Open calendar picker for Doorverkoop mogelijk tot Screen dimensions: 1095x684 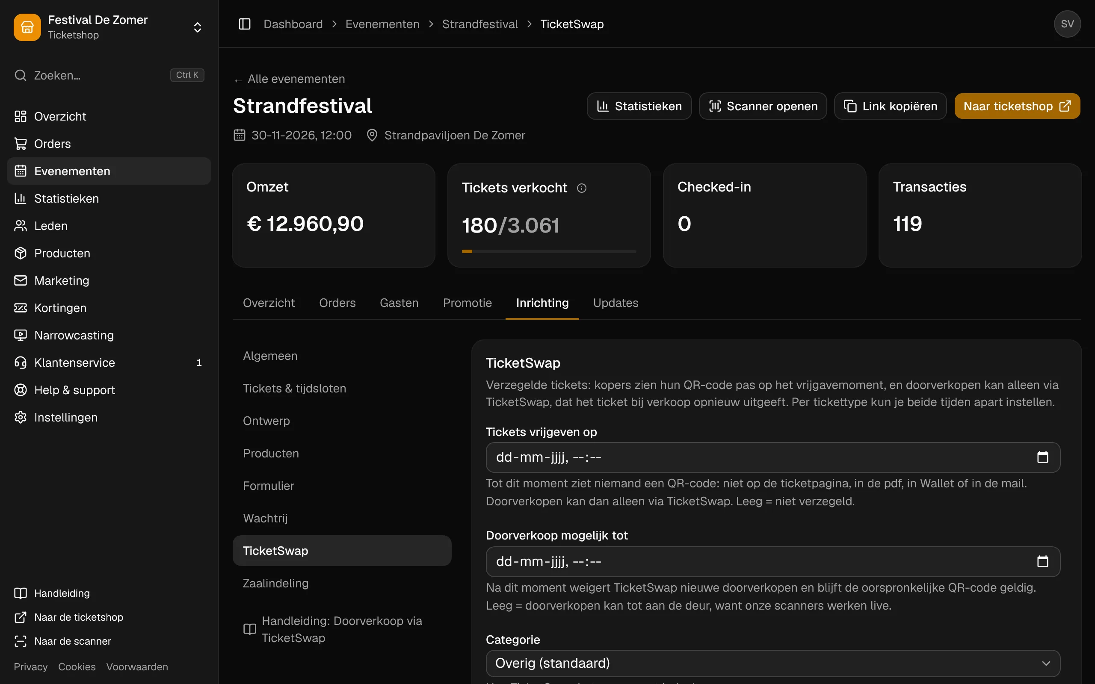pyautogui.click(x=1042, y=562)
